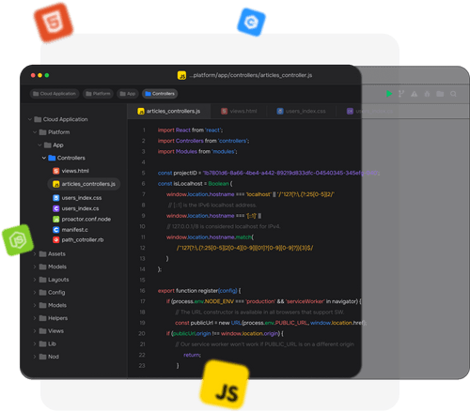The width and height of the screenshot is (470, 412).
Task: Open search with the magnifier icon
Action: tap(453, 94)
